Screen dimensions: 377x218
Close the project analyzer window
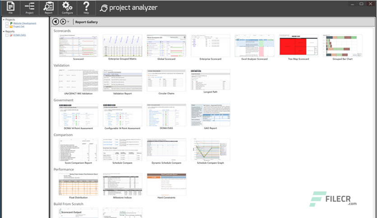pyautogui.click(x=371, y=4)
